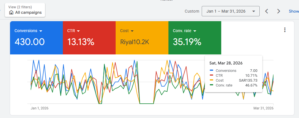Image resolution: width=299 pixels, height=118 pixels.
Task: Click the 'Mar 31, 2026' axis label
Action: tap(263, 108)
